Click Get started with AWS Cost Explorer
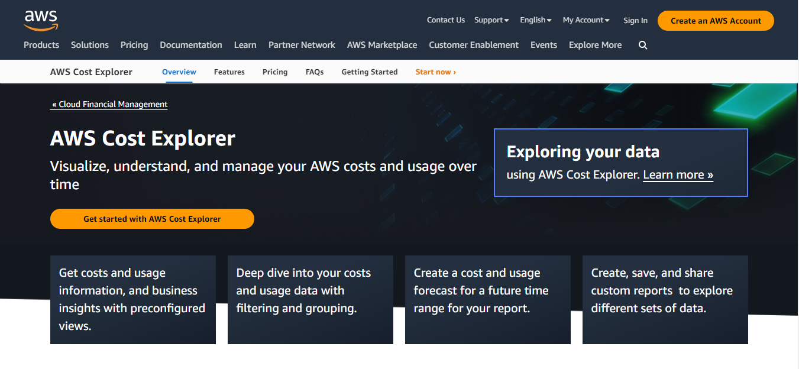799x369 pixels. pyautogui.click(x=152, y=218)
